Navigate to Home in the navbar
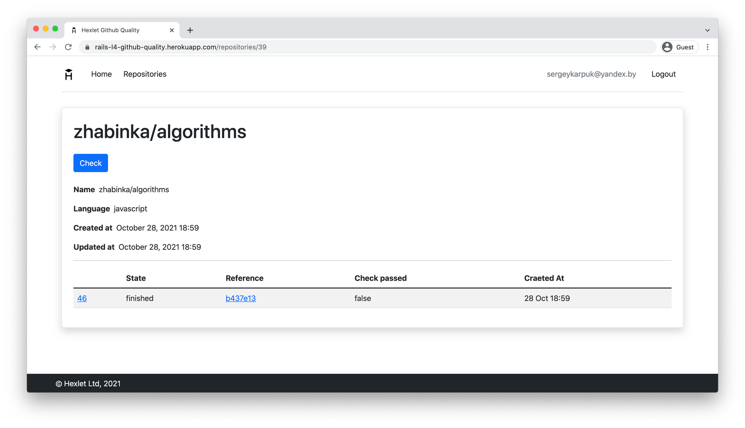This screenshot has height=428, width=745. (101, 74)
